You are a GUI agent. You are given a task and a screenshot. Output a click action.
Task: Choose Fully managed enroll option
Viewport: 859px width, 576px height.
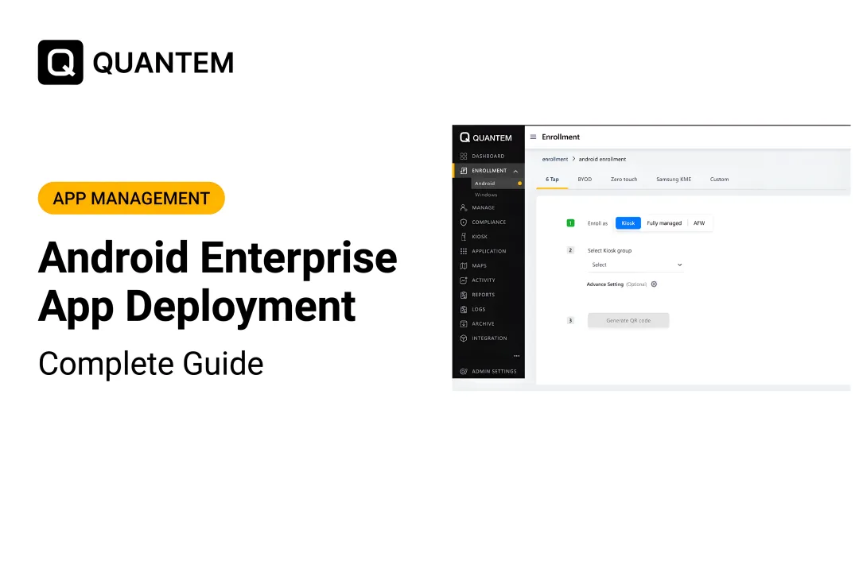pyautogui.click(x=664, y=222)
